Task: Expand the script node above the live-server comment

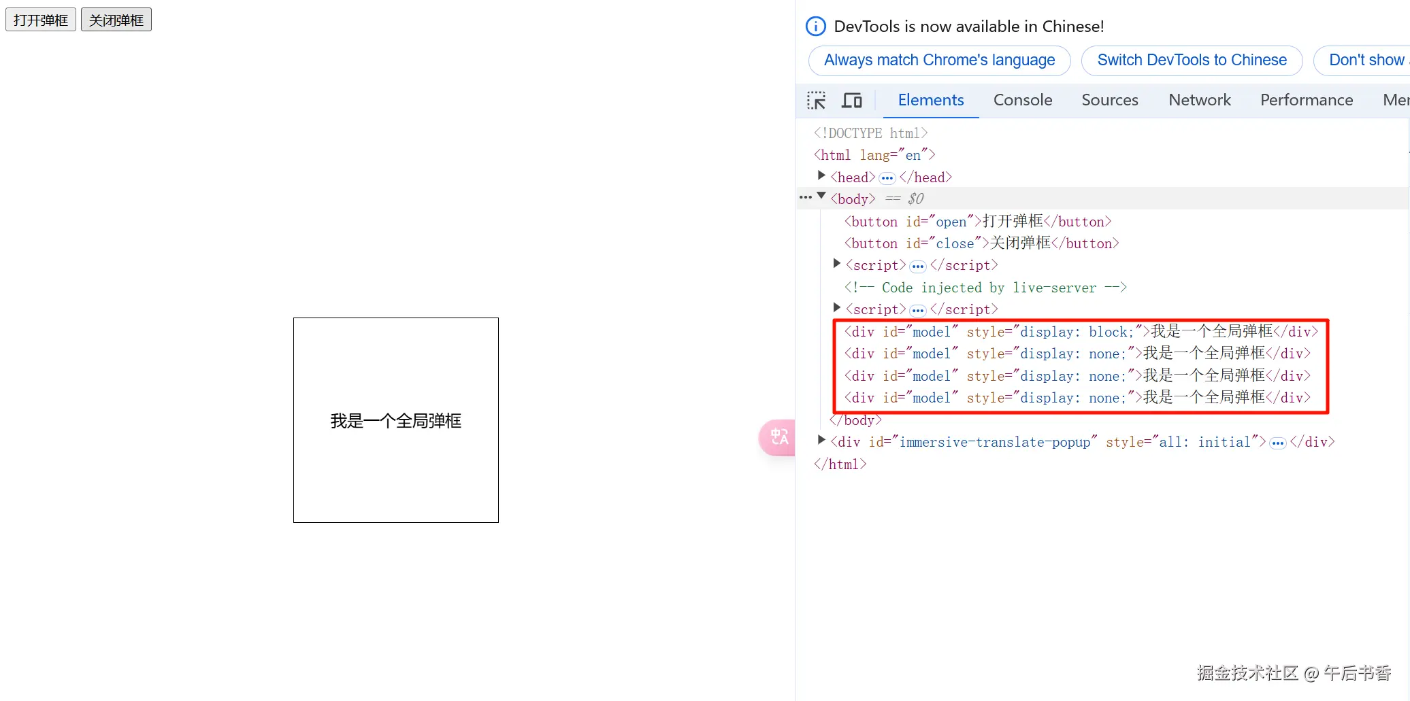Action: 837,264
